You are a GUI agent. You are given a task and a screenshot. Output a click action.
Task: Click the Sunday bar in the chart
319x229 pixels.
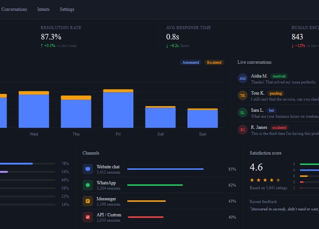click(202, 118)
